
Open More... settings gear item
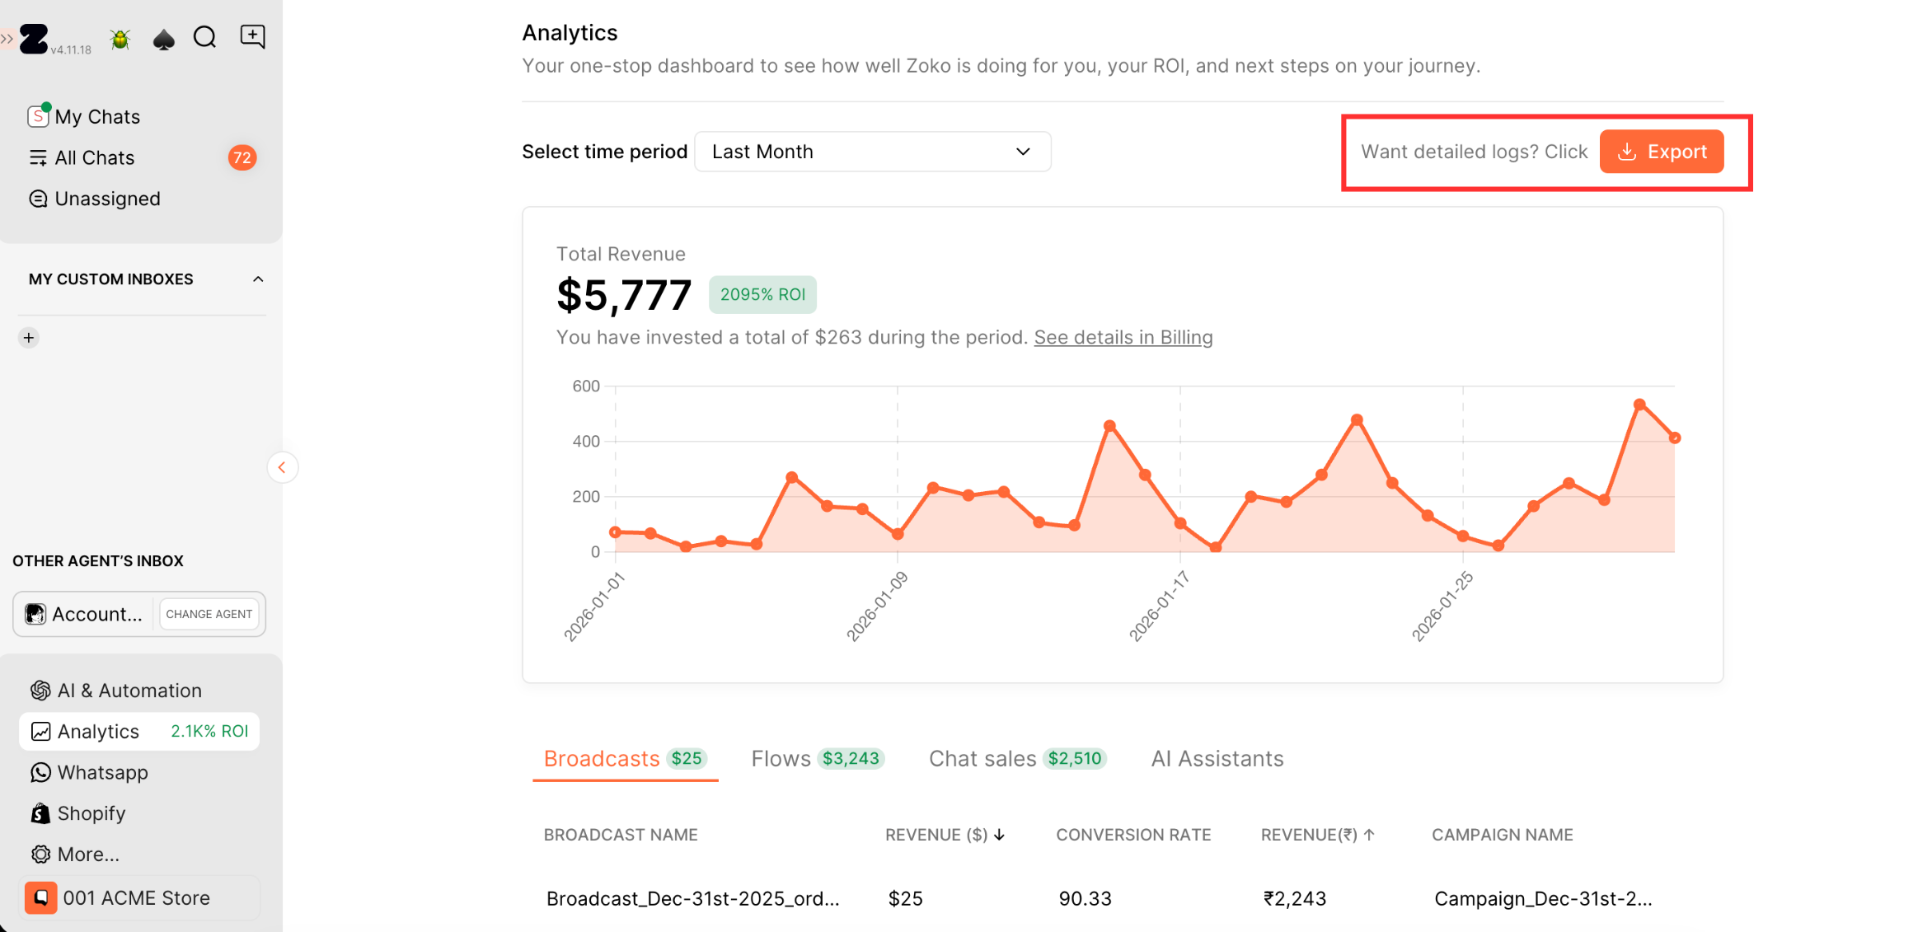(87, 855)
